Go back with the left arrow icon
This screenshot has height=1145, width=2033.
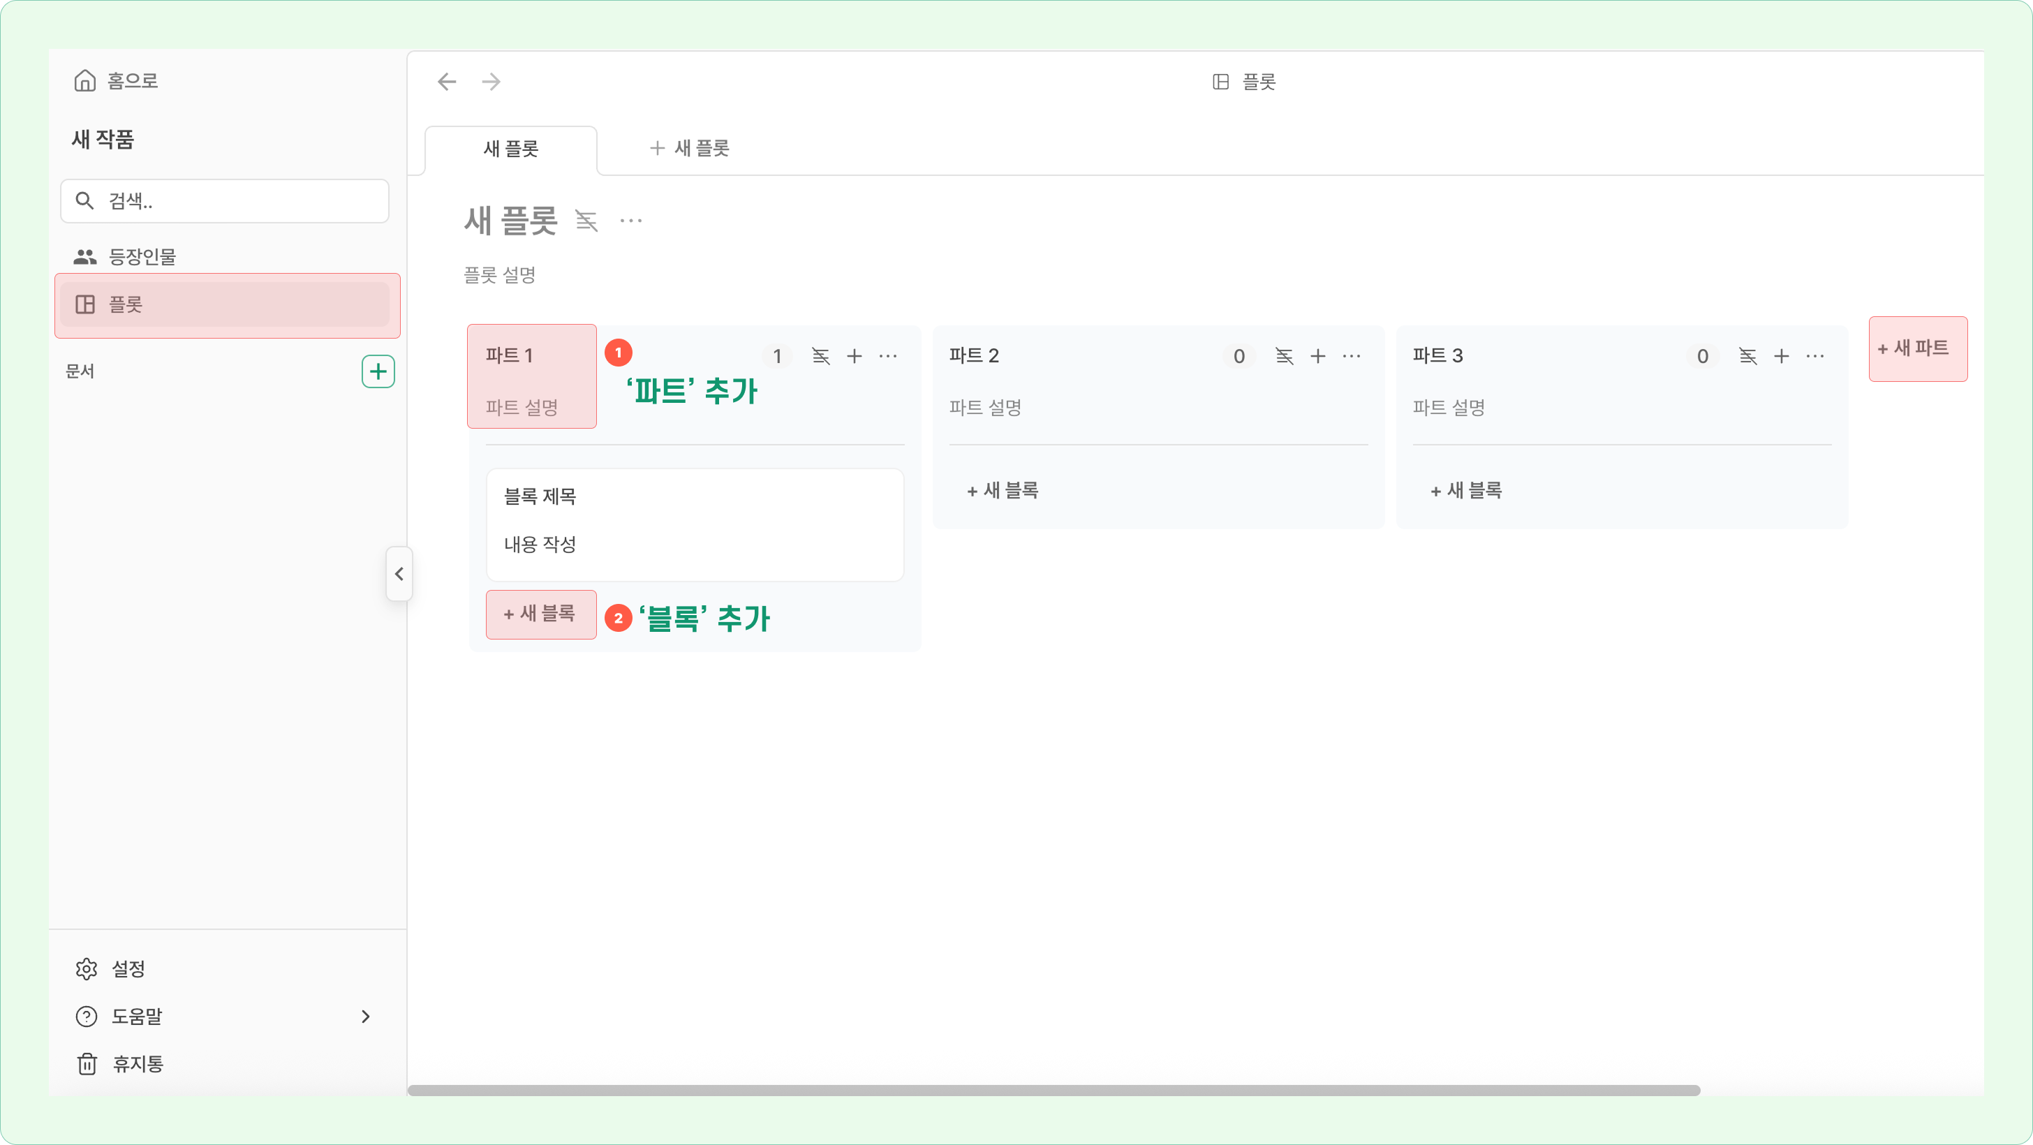[x=447, y=81]
